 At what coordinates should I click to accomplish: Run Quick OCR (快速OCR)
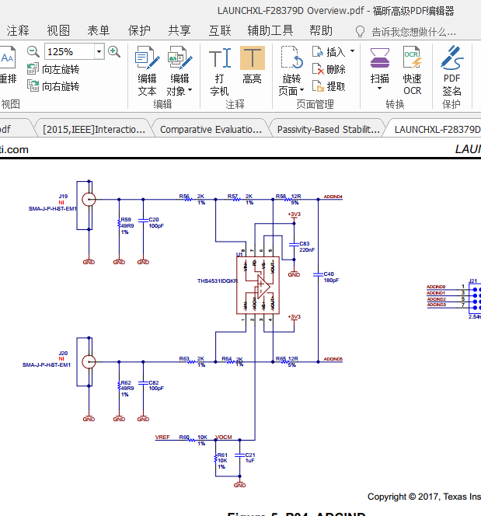point(413,71)
